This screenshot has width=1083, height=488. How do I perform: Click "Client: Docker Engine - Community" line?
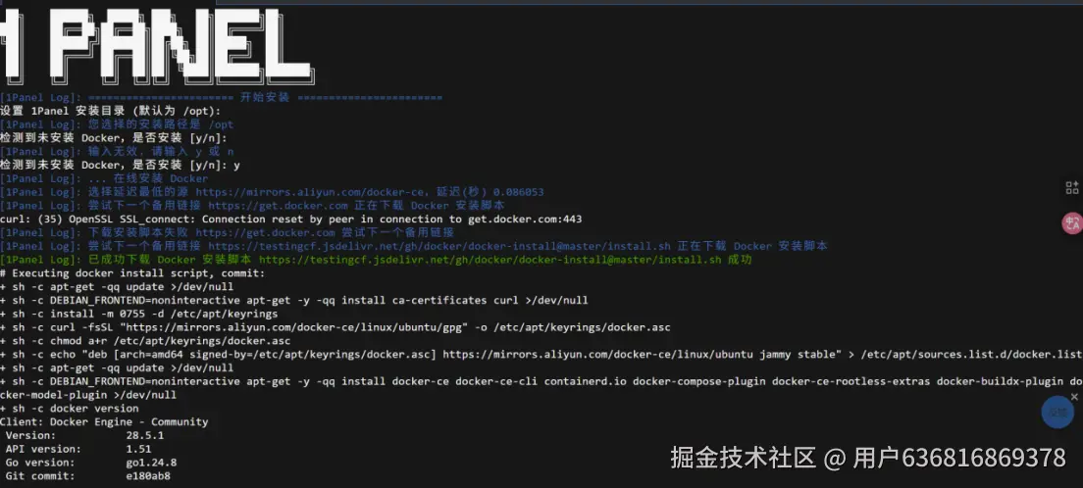click(104, 421)
